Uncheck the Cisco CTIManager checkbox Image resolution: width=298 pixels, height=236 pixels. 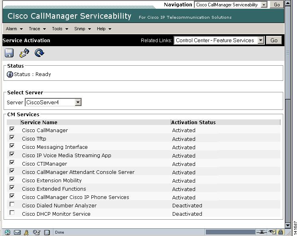point(12,162)
